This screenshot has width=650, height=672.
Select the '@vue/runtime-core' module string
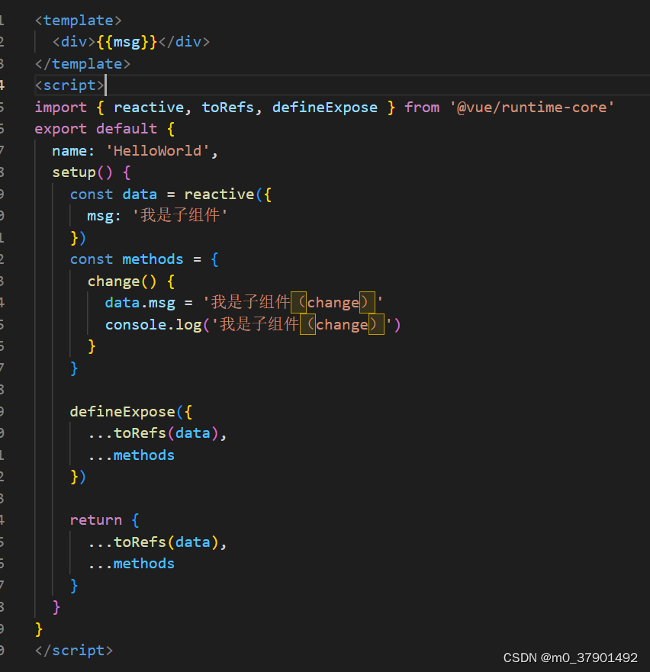coord(533,107)
